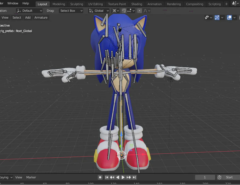Open the pivot point dropdown
Viewport: 240px width, 185px height.
[115, 11]
